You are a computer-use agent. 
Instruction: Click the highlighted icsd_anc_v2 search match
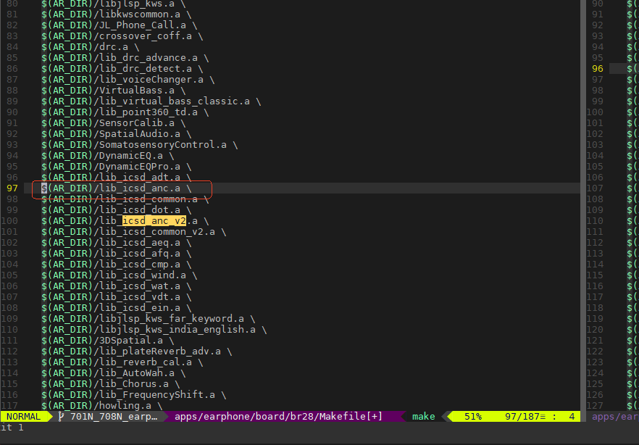[154, 221]
